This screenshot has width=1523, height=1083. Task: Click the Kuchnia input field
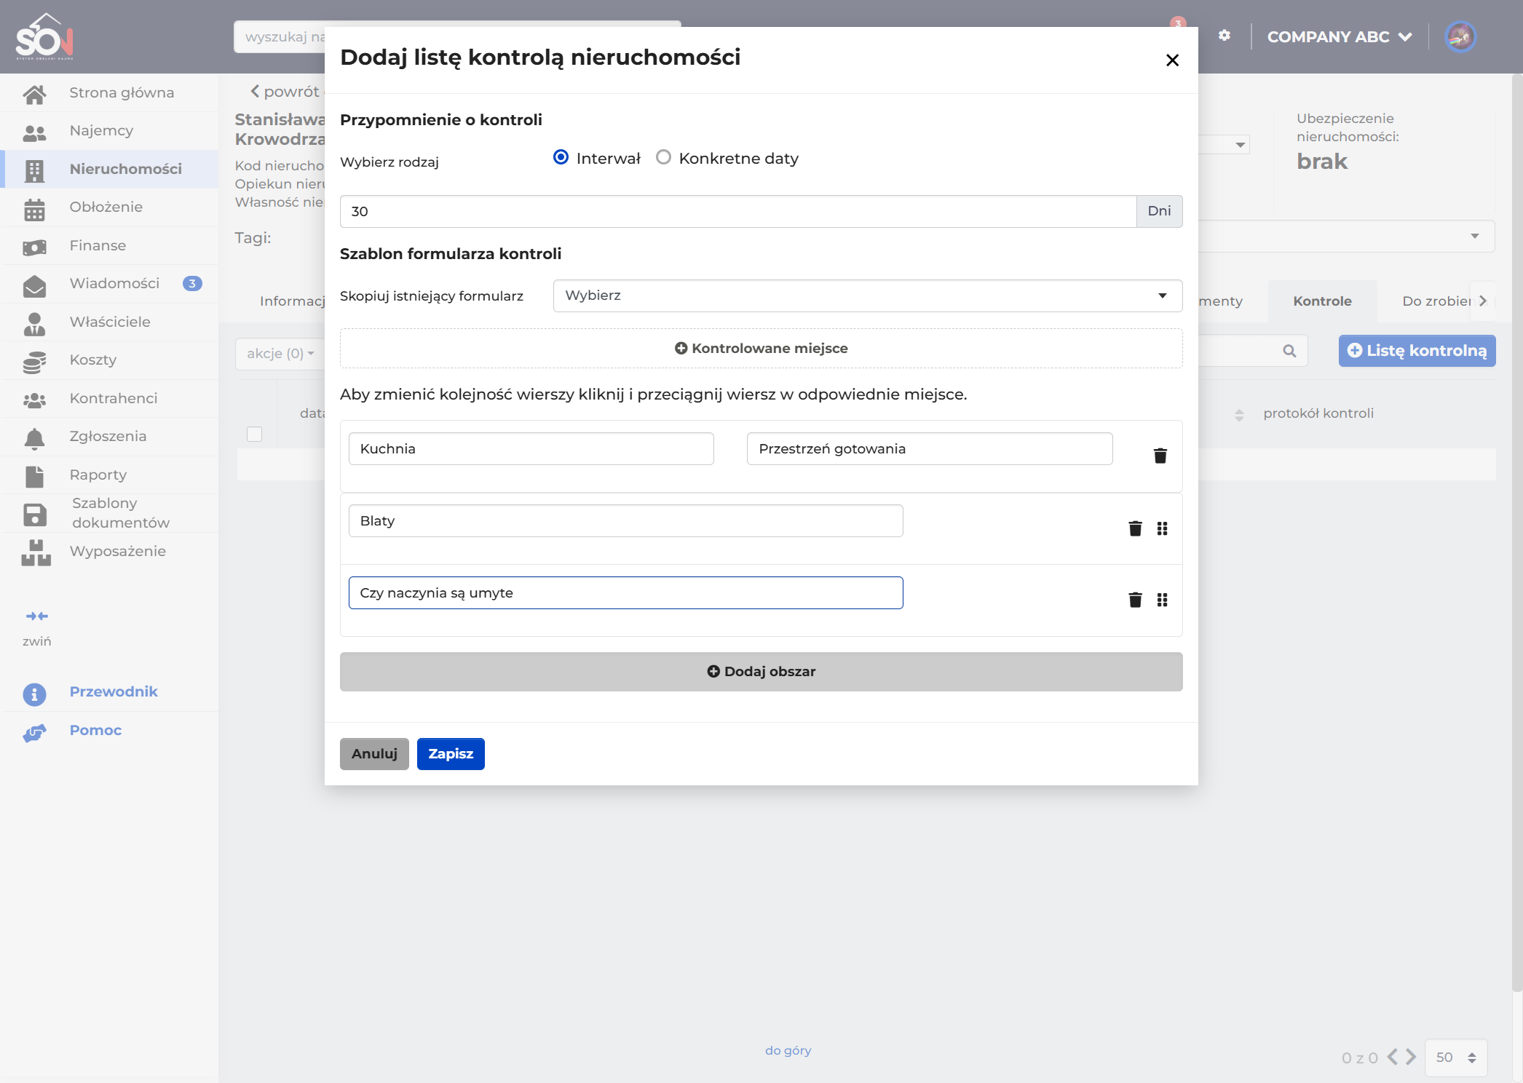click(531, 449)
